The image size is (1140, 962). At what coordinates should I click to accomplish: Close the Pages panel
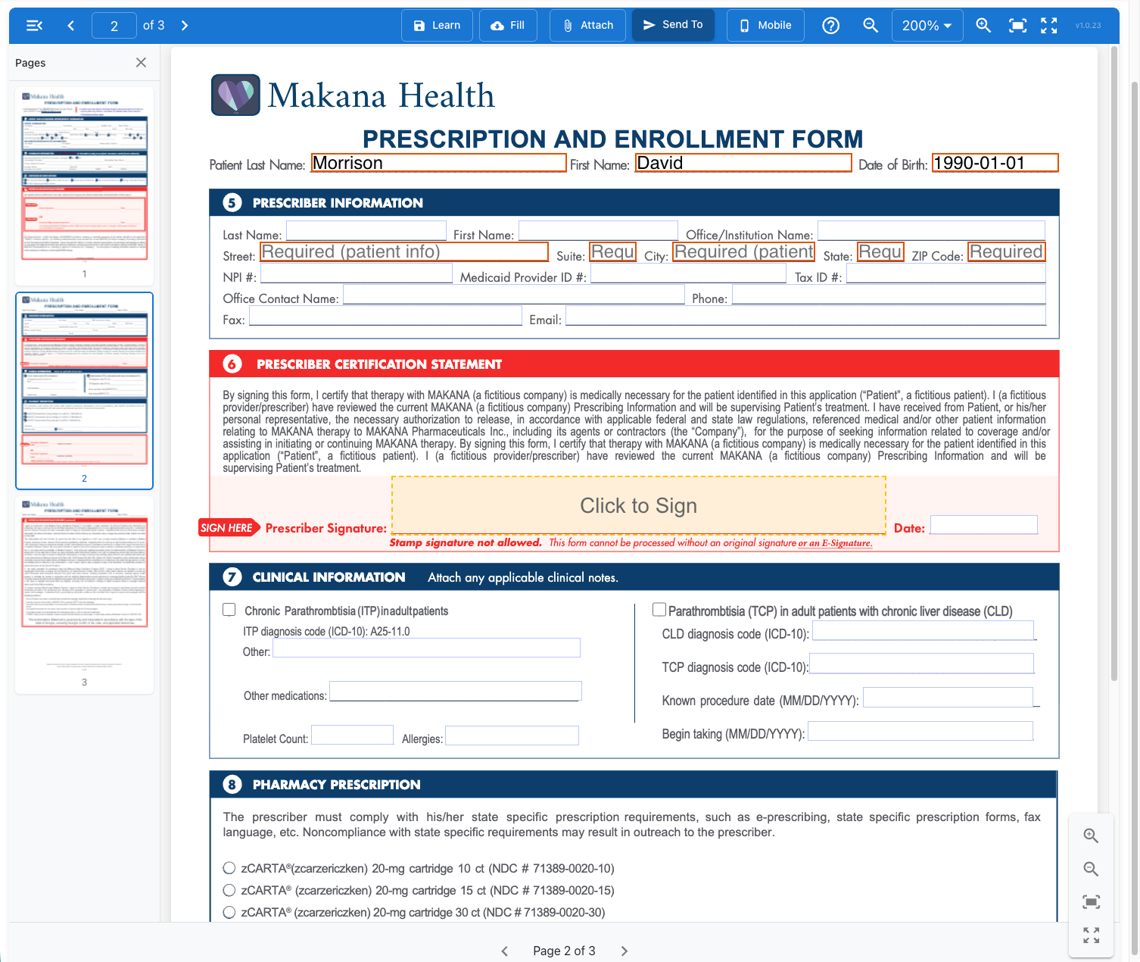pos(141,63)
